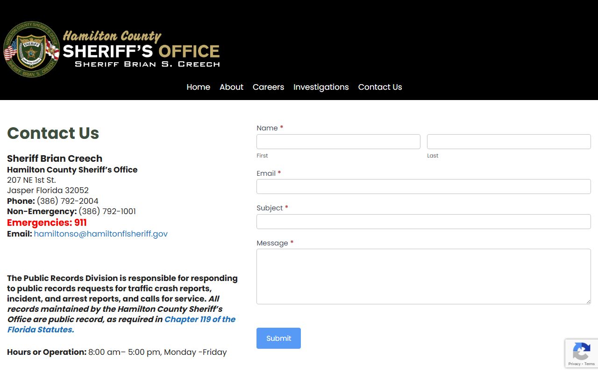
Task: Click the "First" sub-label under name
Action: [262, 156]
